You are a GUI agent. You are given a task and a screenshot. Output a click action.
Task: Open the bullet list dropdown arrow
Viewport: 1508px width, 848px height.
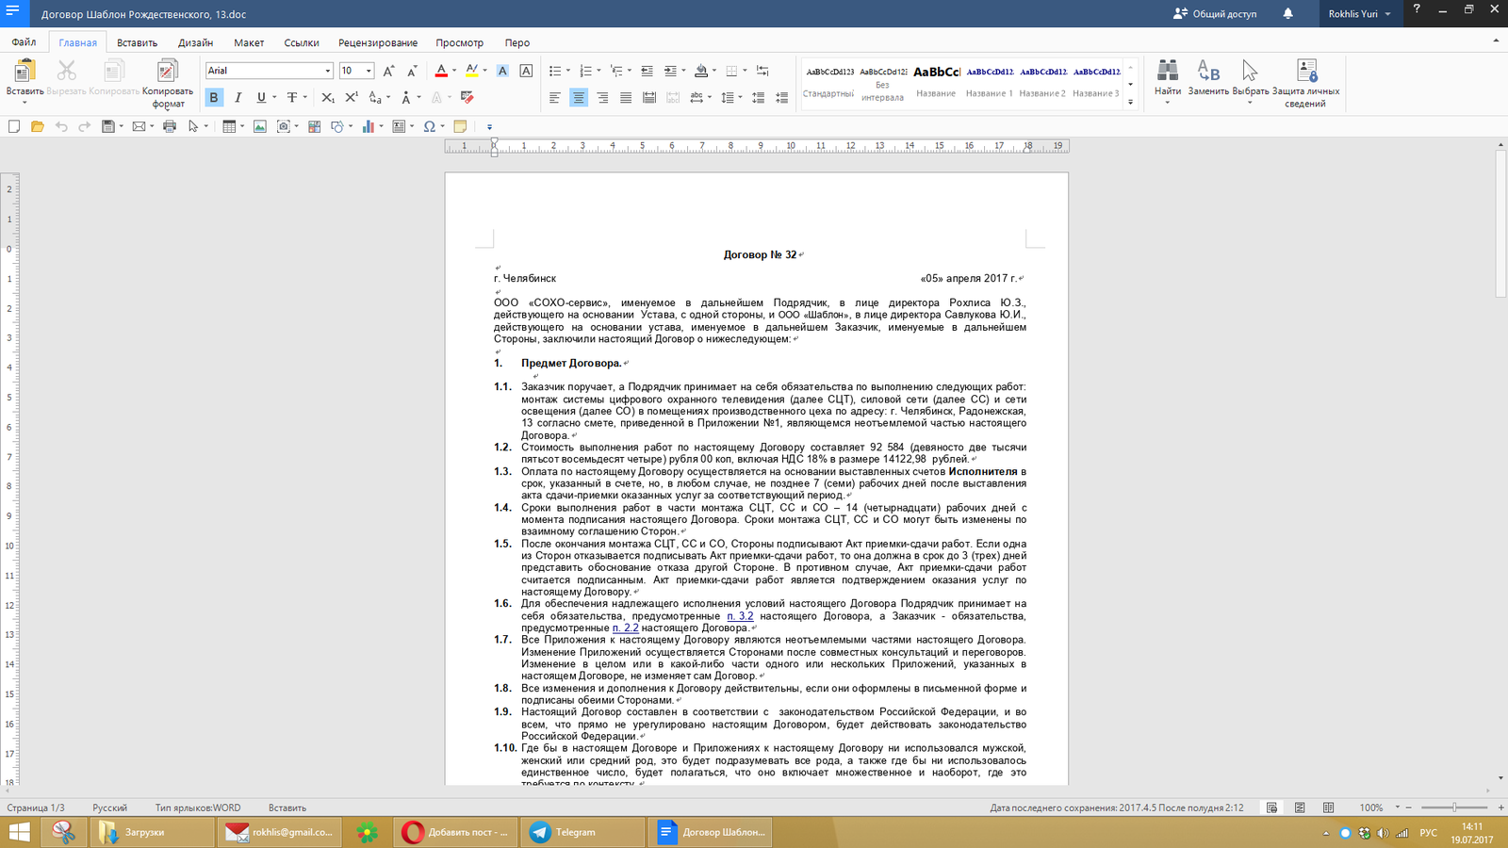(x=568, y=71)
